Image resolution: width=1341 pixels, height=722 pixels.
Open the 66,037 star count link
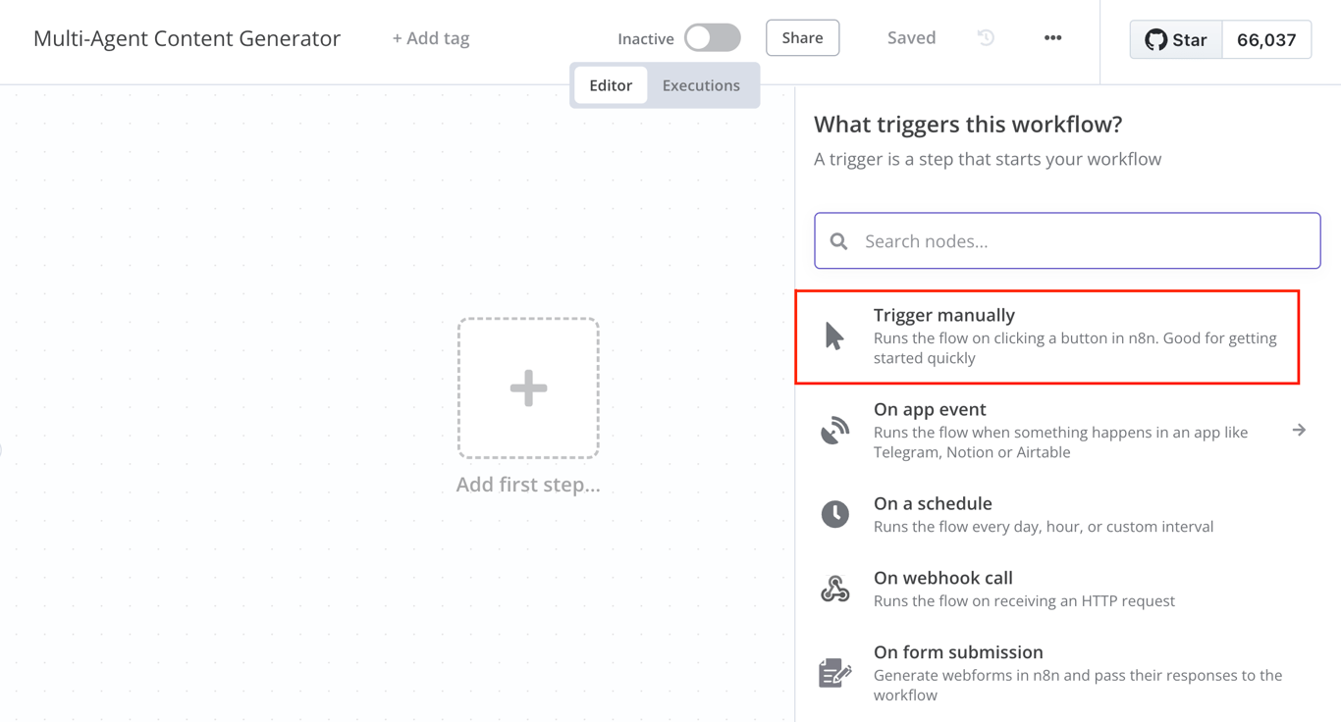click(1266, 39)
